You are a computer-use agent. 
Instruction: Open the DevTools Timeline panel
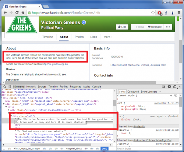(53, 86)
